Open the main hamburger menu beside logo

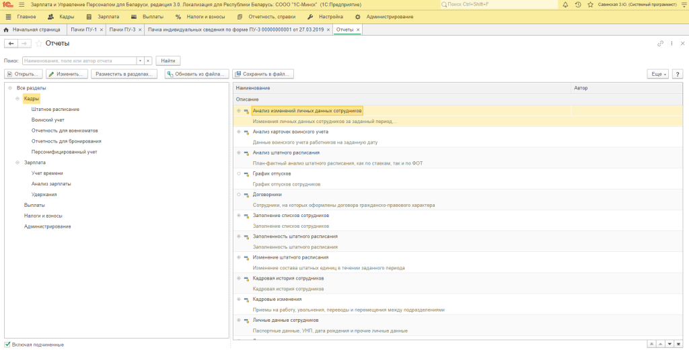[x=21, y=5]
